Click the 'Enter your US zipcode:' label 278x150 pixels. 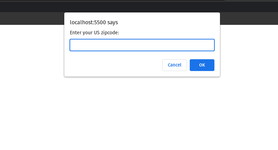click(x=94, y=33)
